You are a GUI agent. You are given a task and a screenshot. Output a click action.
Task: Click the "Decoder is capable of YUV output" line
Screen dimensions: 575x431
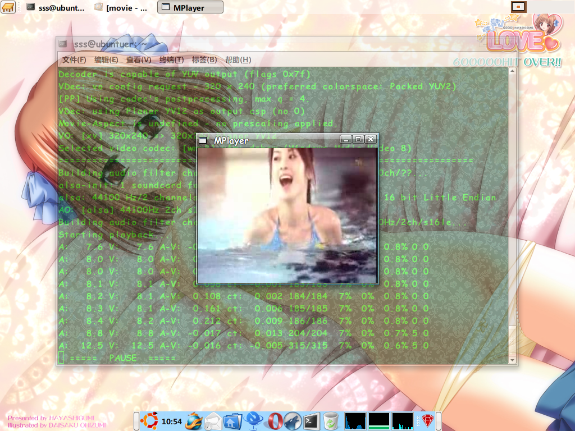184,74
